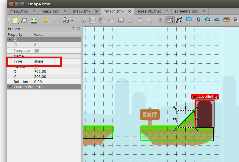Edit the Type value 'slope'
Screen dimensions: 239x162
(x=57, y=61)
